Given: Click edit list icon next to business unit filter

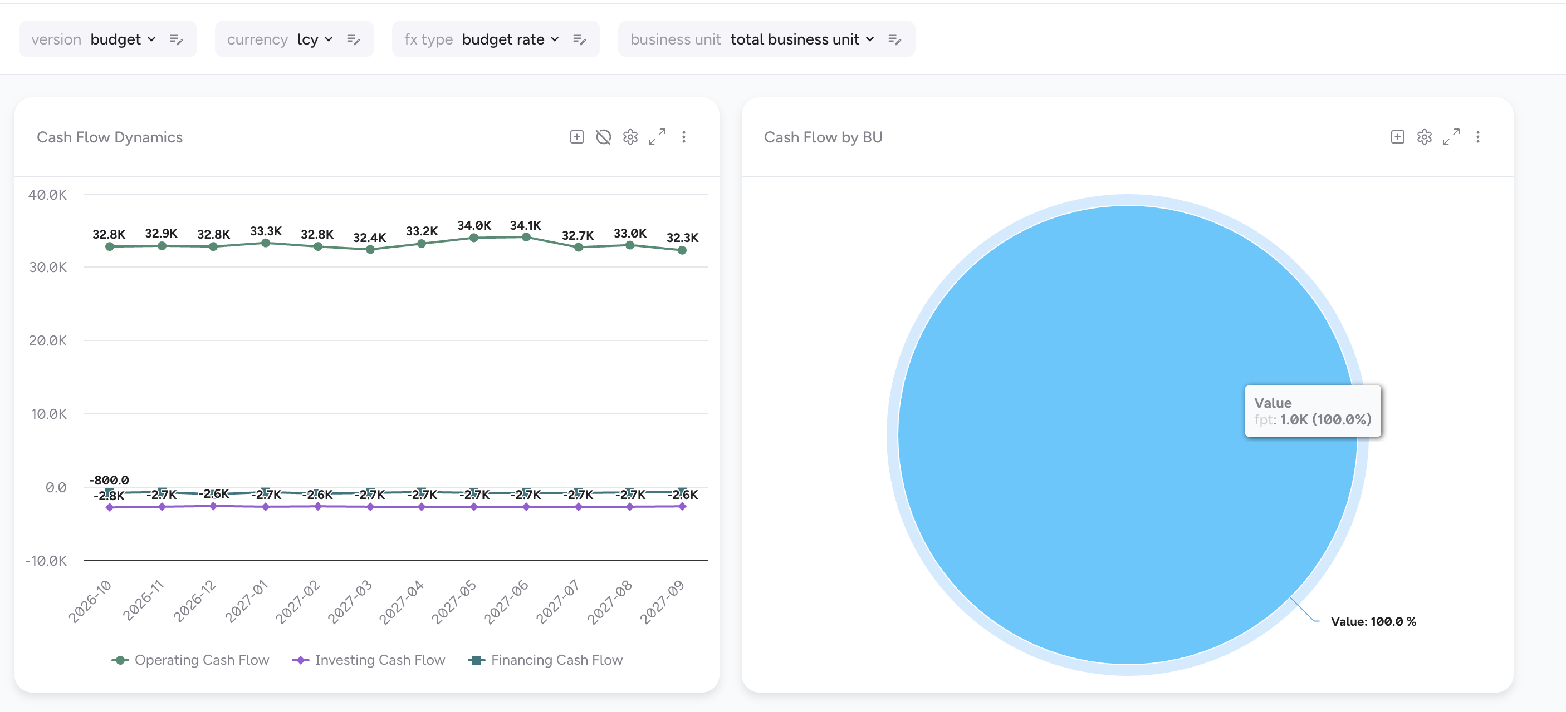Looking at the screenshot, I should click(x=894, y=39).
